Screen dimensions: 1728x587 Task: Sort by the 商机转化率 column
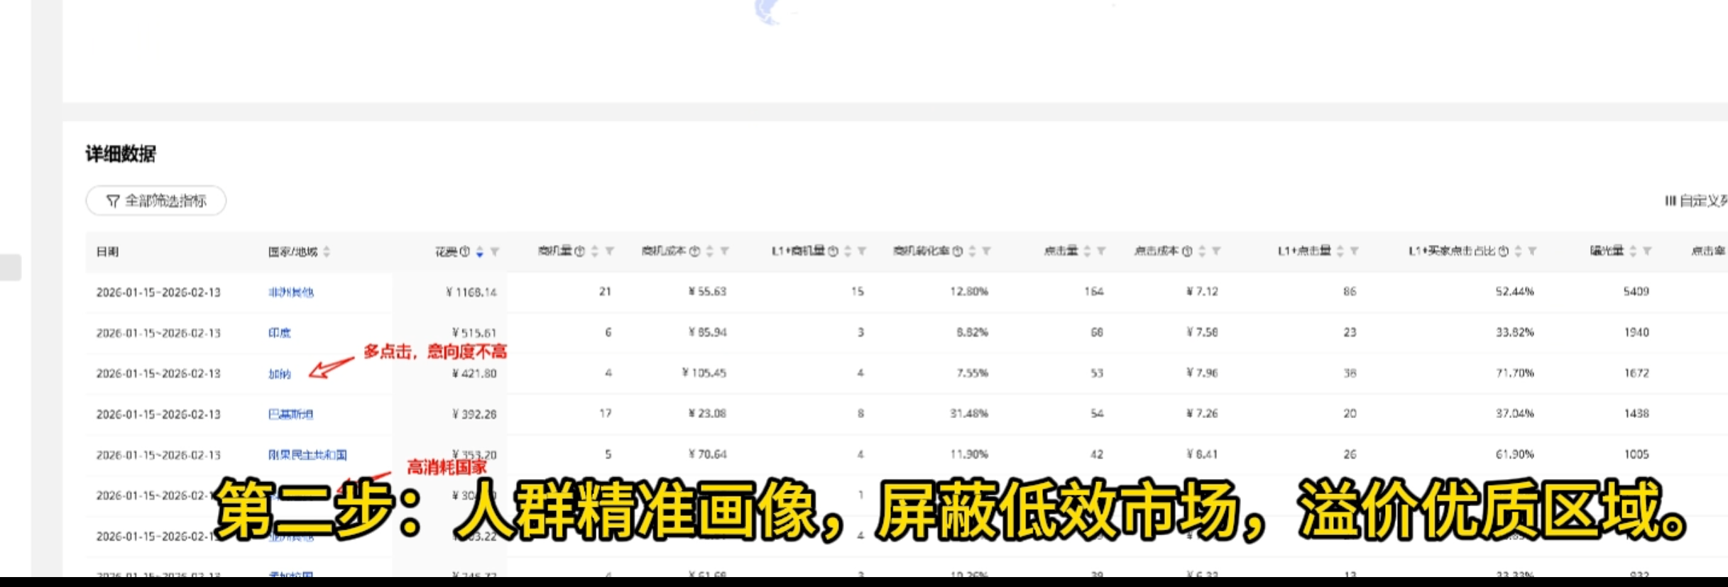pos(972,251)
